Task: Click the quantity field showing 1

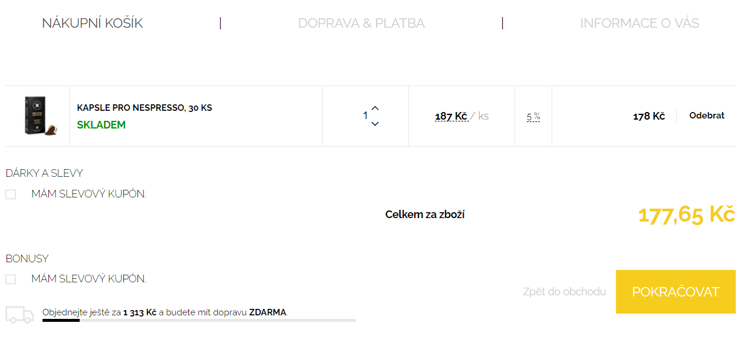Action: pyautogui.click(x=365, y=116)
